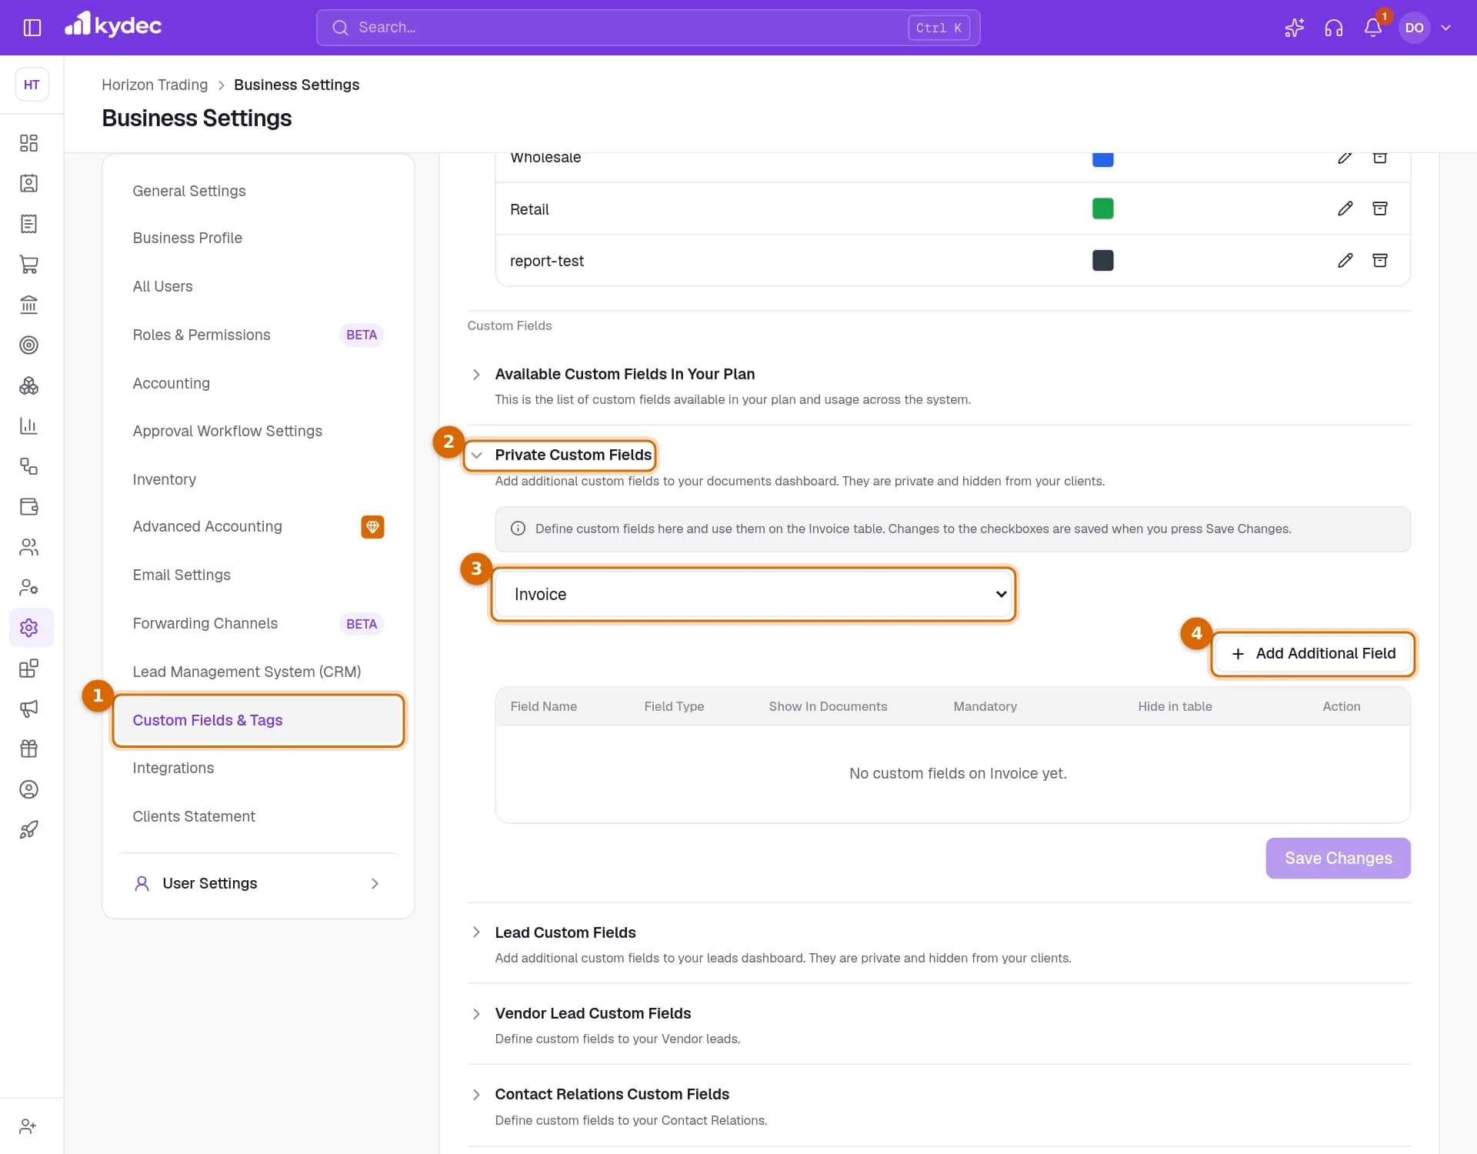This screenshot has height=1154, width=1477.
Task: Open the bar chart reports sidebar icon
Action: click(x=28, y=425)
